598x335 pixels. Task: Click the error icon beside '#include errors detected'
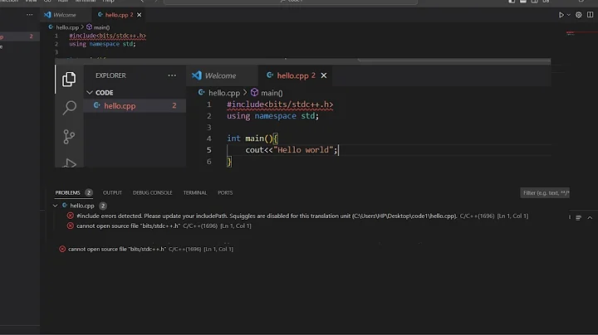[70, 216]
